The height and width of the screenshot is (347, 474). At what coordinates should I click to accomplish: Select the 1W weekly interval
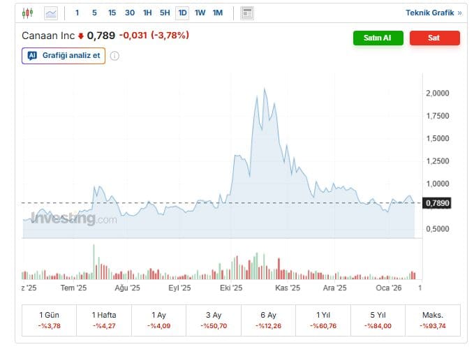click(200, 13)
